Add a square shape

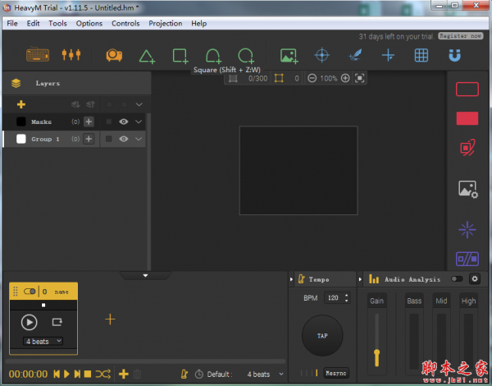tap(180, 56)
